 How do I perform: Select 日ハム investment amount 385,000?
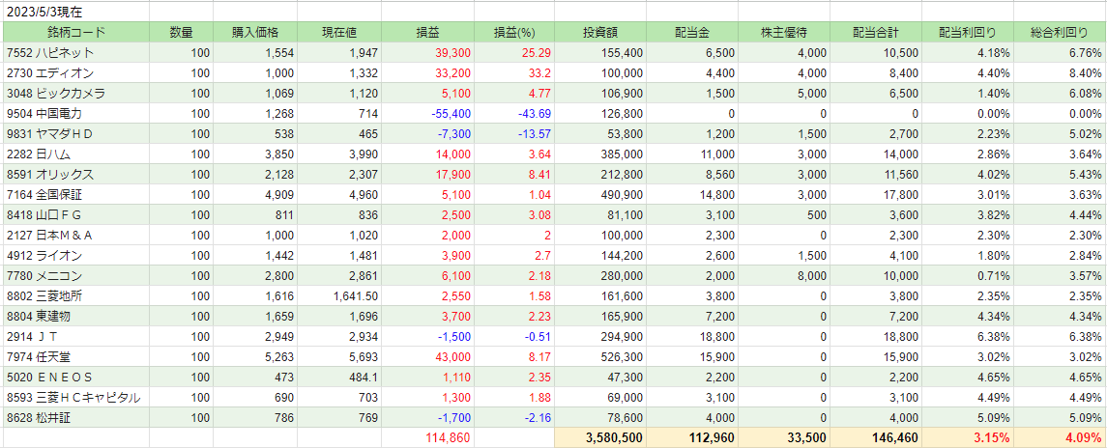click(x=600, y=154)
